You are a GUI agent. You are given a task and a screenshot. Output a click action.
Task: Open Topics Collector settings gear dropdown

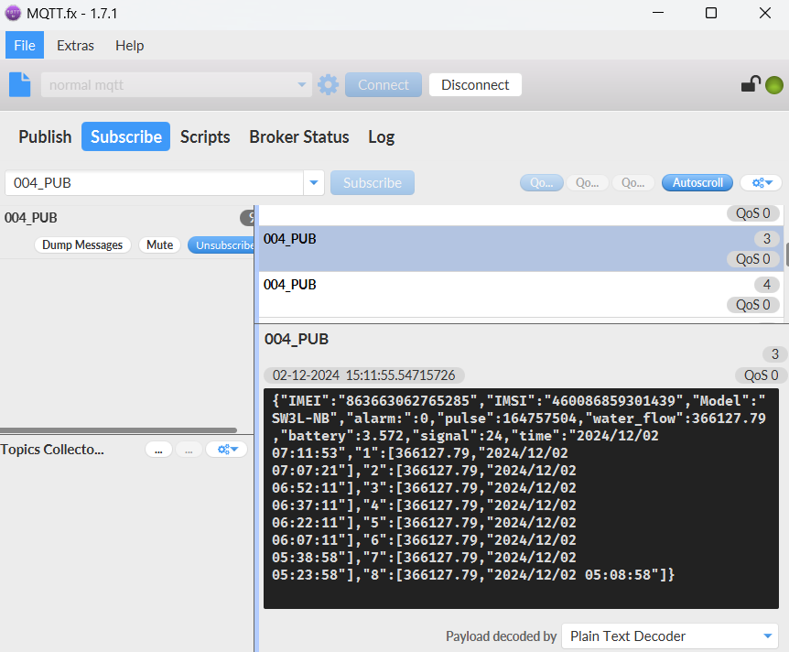click(227, 449)
